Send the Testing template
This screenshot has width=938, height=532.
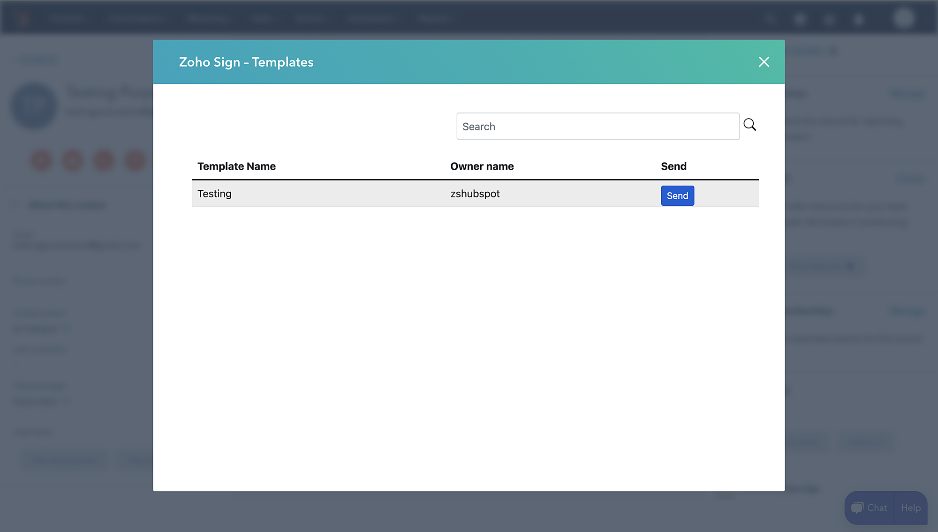coord(677,195)
